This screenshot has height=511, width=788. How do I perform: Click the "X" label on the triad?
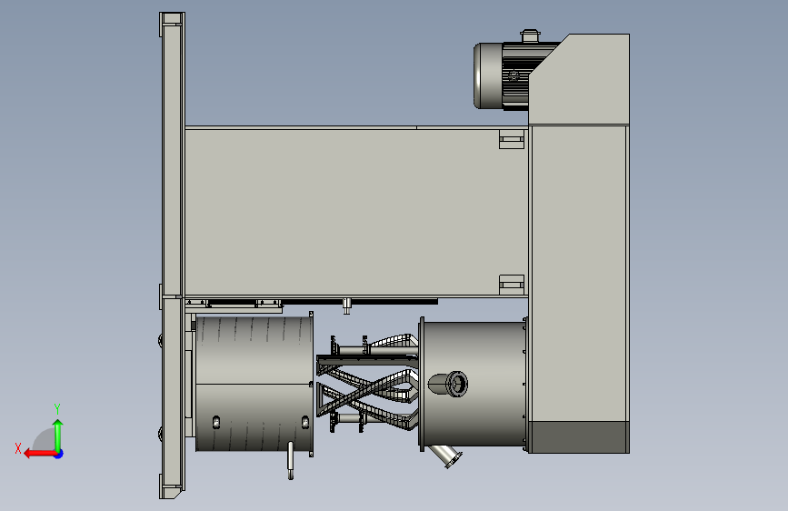pos(18,448)
